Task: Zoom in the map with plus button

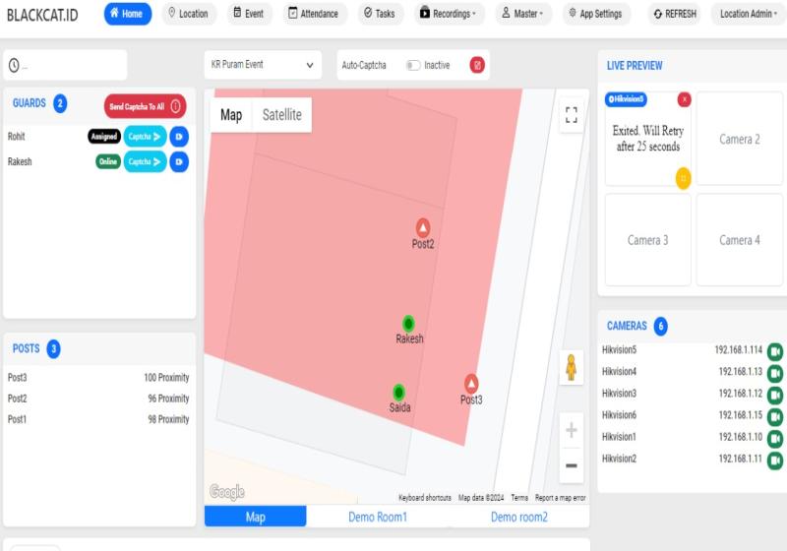Action: [x=572, y=431]
